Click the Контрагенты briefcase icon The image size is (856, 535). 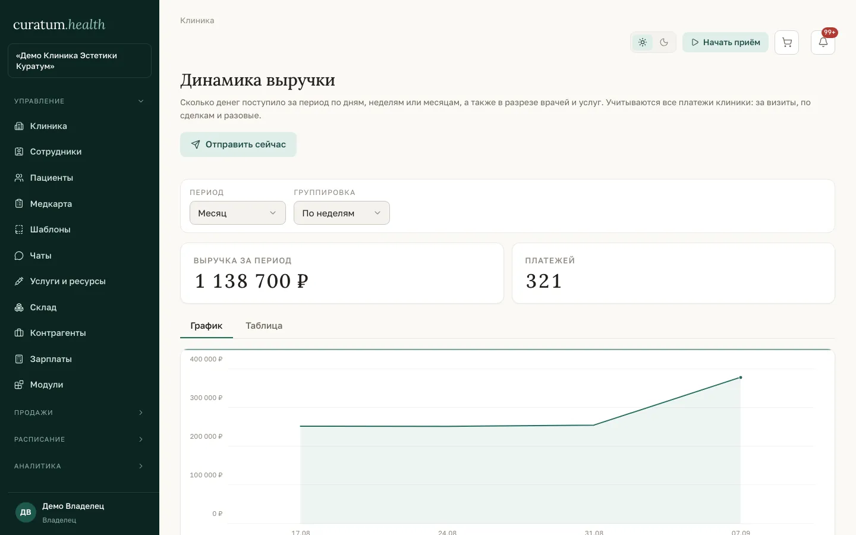coord(19,333)
